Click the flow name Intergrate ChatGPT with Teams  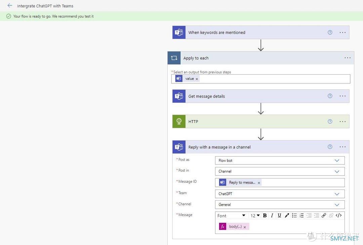45,6
